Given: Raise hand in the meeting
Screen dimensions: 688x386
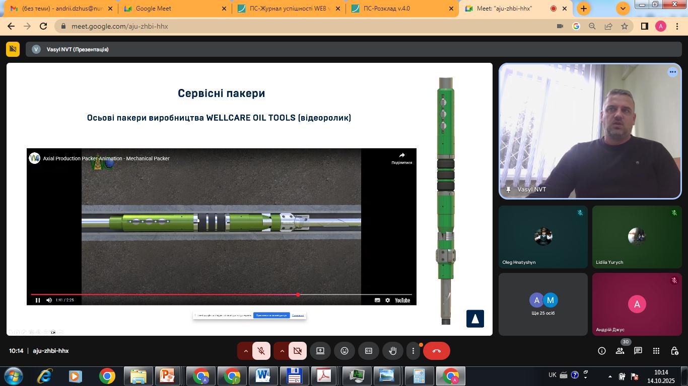Looking at the screenshot, I should (393, 351).
